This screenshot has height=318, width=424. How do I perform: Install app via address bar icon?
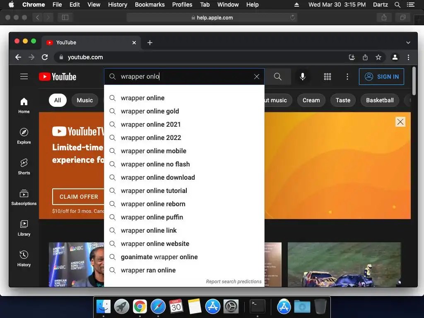[x=352, y=57]
